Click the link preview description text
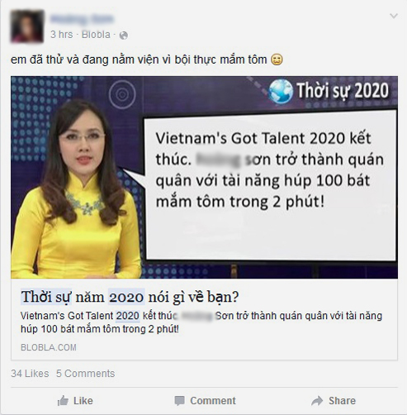Screen dimensions: 407x415 click(x=201, y=322)
